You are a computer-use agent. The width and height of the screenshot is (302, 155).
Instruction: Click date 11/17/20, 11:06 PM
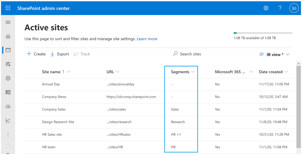click(274, 84)
